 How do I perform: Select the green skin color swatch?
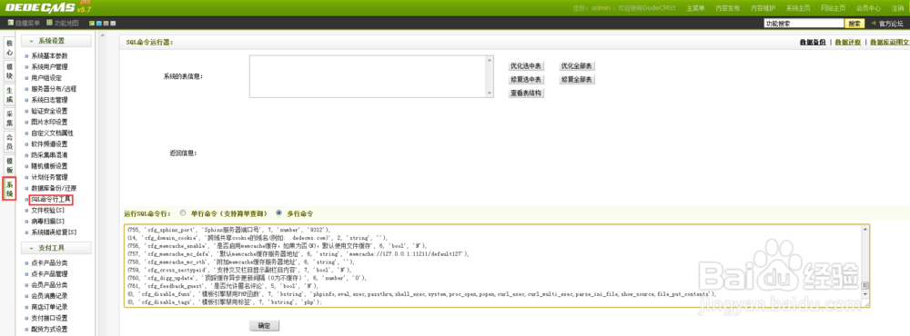click(92, 24)
